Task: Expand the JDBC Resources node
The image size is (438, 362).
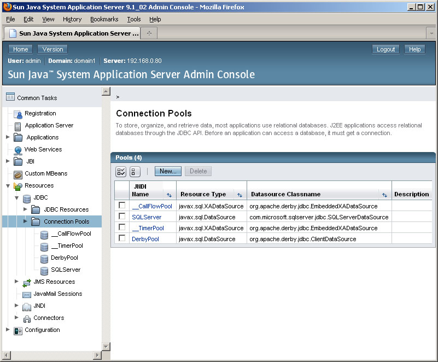Action: click(25, 209)
